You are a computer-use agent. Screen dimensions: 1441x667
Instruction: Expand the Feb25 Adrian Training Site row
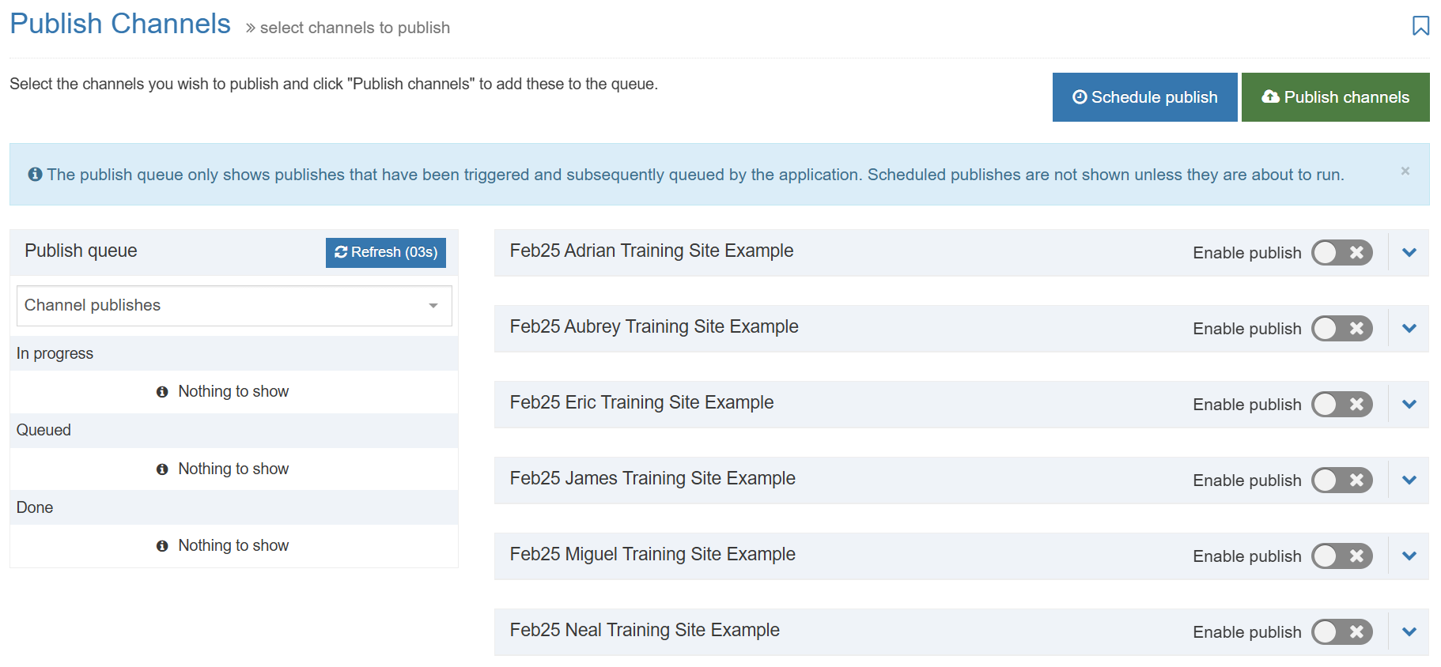coord(1409,253)
